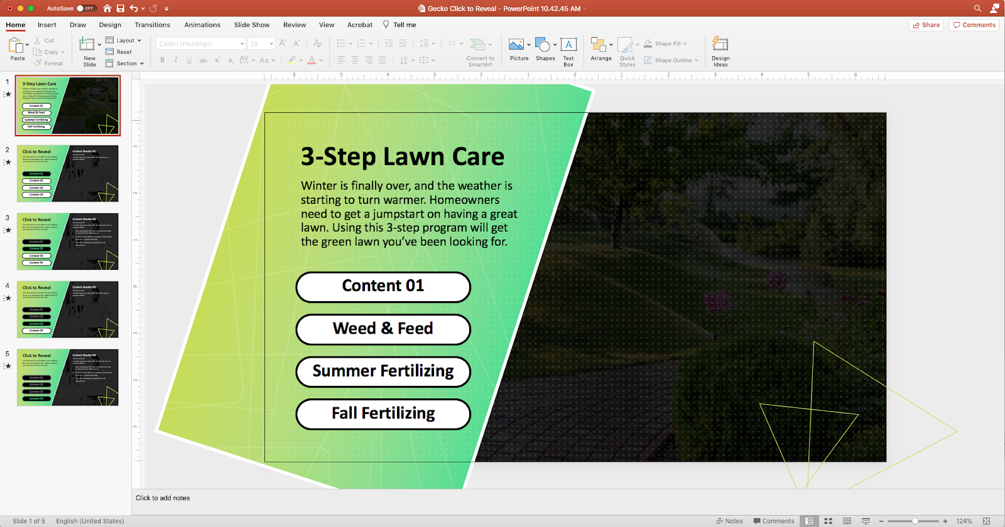This screenshot has width=1005, height=527.
Task: Click the Home icon in title bar
Action: coord(107,8)
